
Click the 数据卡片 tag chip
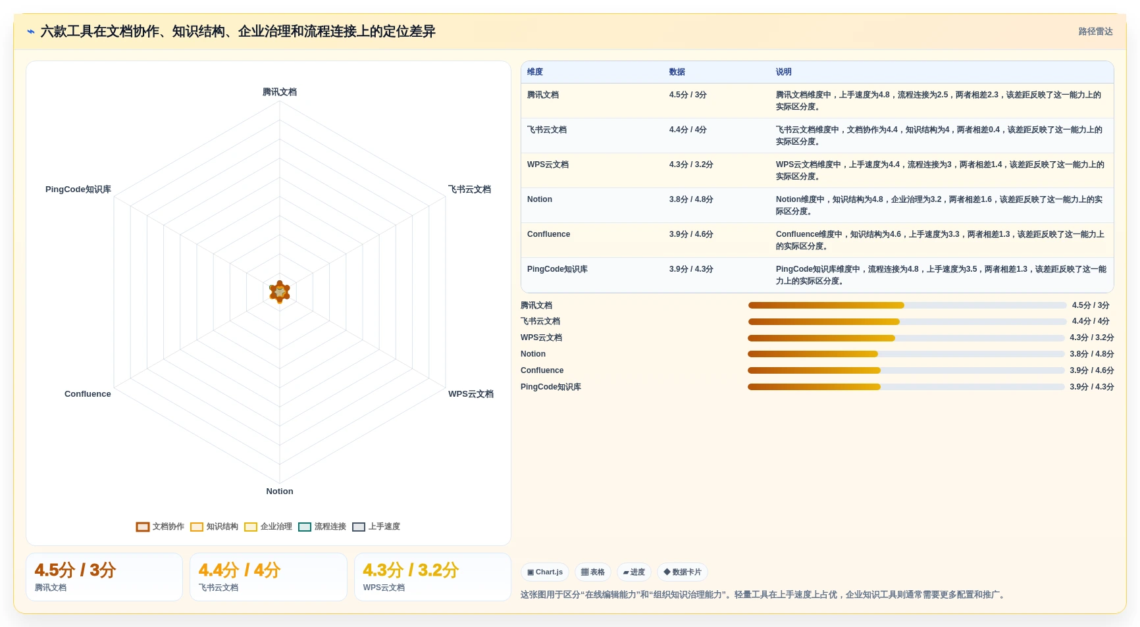click(683, 572)
